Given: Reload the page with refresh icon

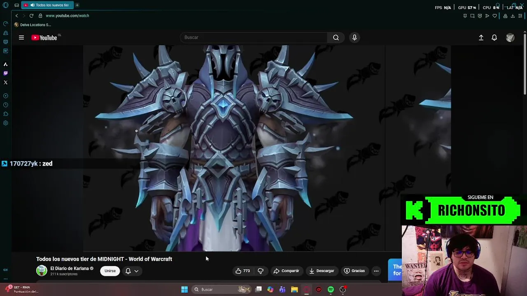Looking at the screenshot, I should (x=31, y=16).
